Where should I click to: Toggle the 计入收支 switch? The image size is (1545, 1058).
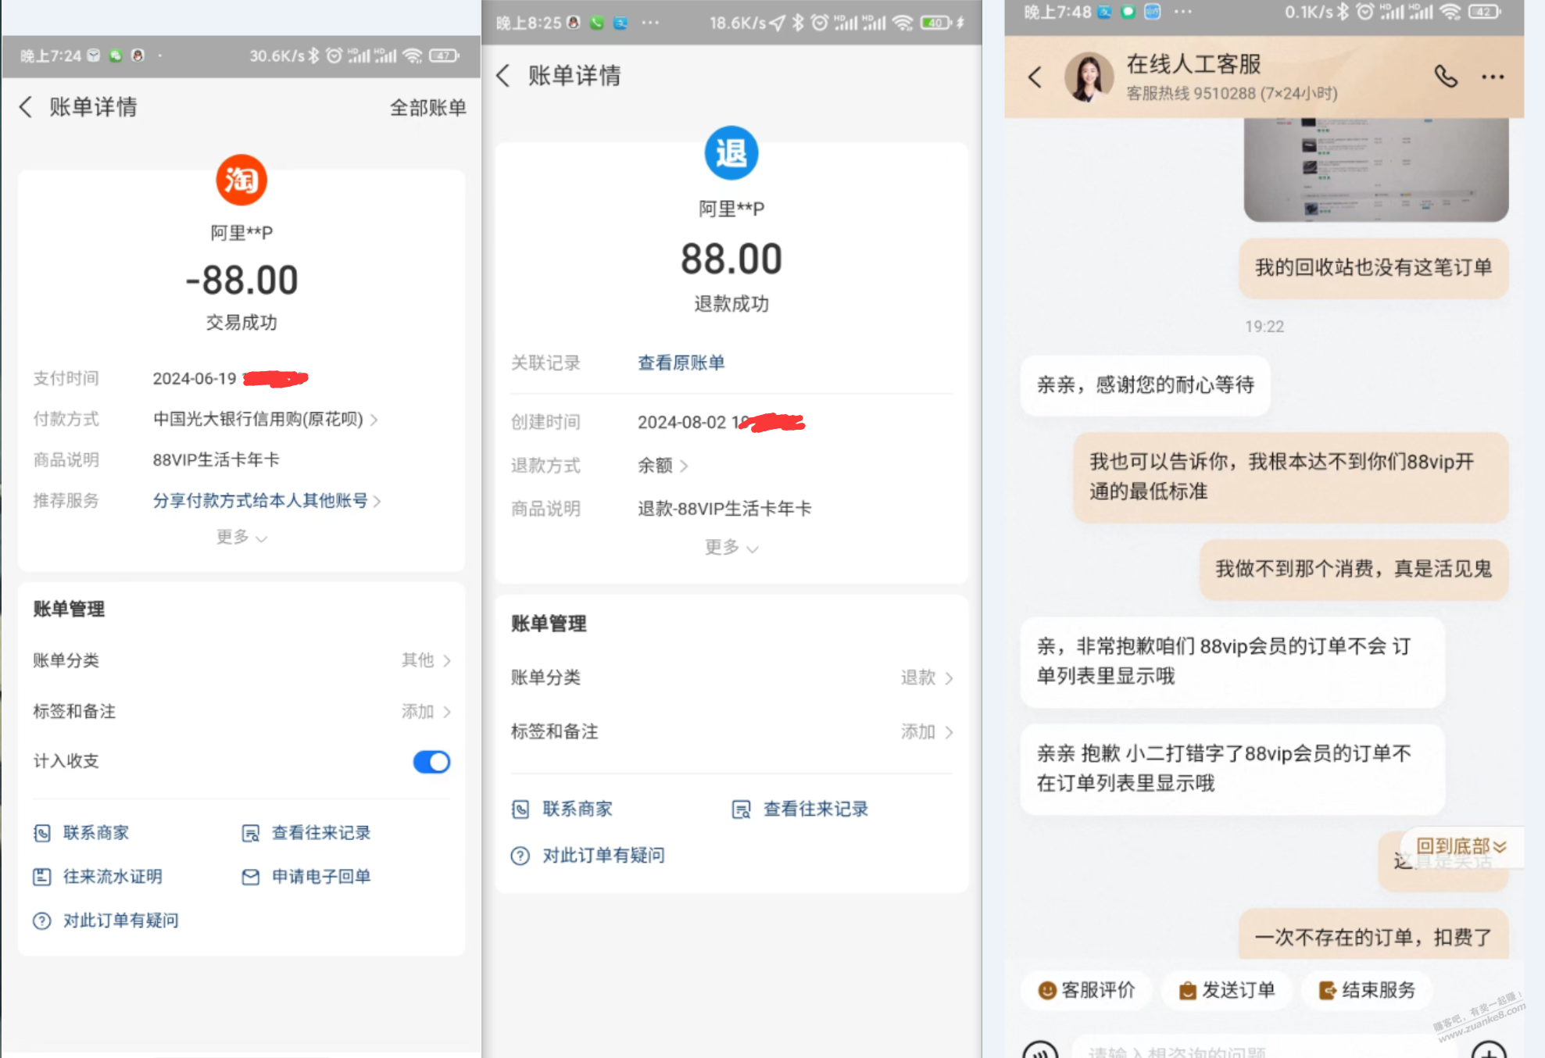point(431,762)
